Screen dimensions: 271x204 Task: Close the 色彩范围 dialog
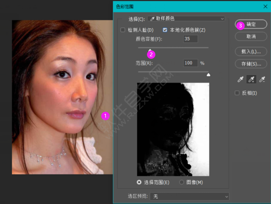click(x=265, y=7)
